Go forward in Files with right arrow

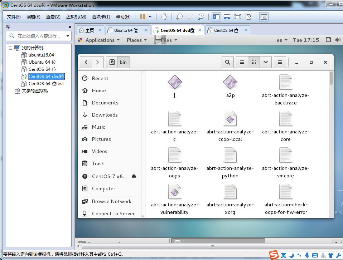coord(97,62)
